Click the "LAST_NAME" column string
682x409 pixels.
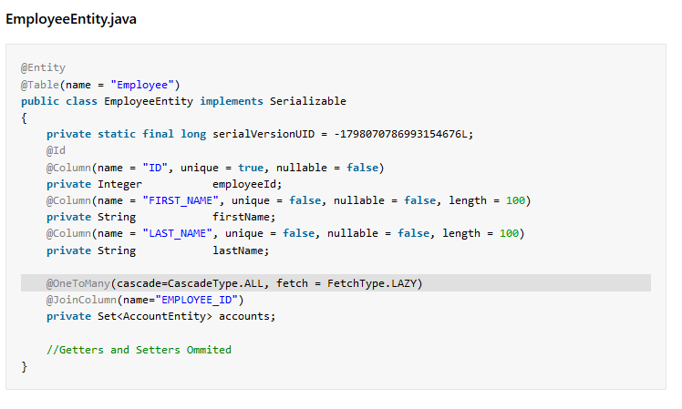click(x=177, y=234)
